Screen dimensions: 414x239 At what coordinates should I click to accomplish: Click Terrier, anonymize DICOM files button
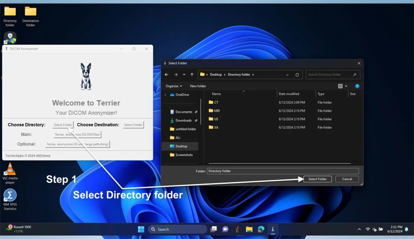(77, 134)
